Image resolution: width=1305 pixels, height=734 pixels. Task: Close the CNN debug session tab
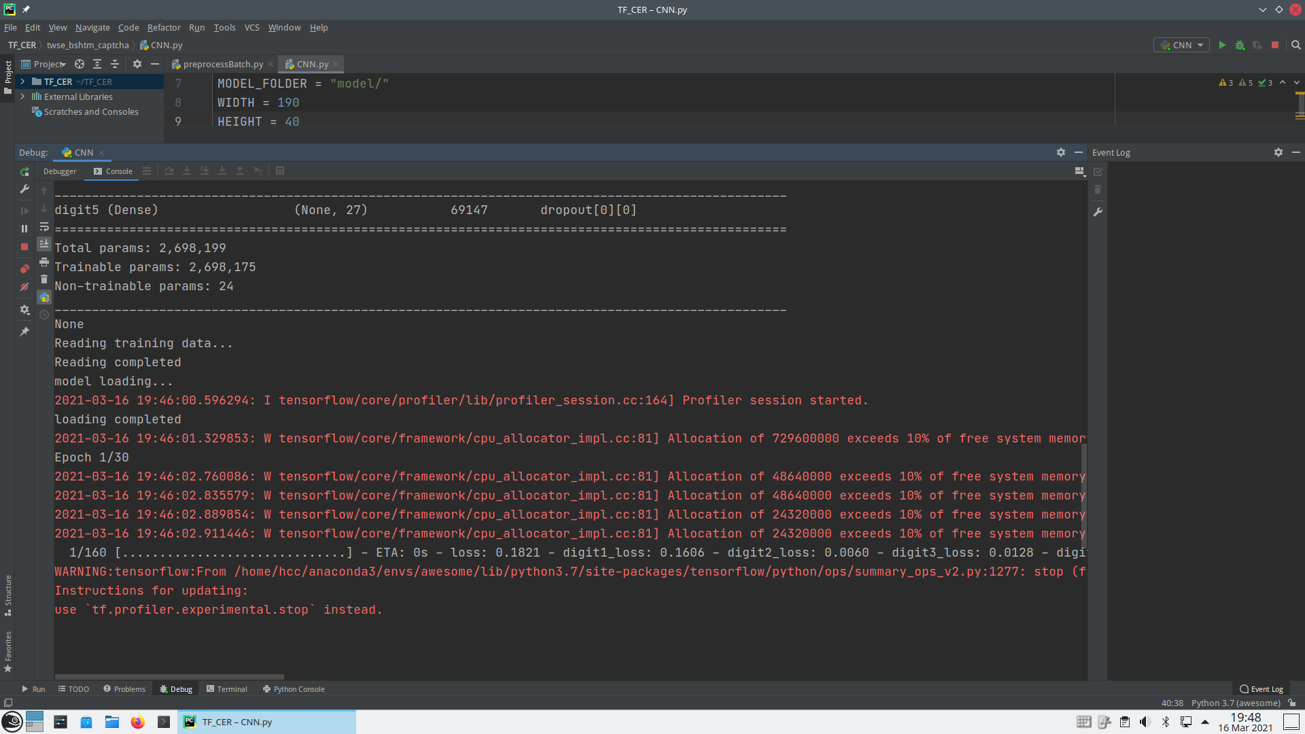[101, 153]
